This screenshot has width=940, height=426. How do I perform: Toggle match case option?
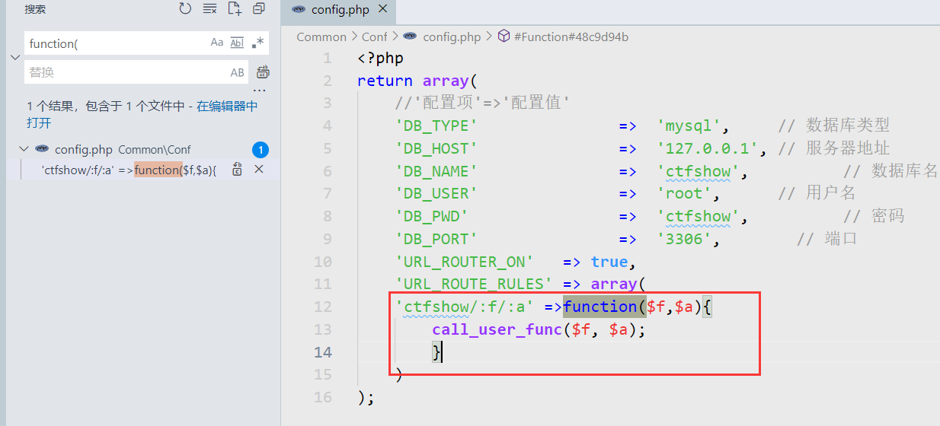[x=217, y=43]
